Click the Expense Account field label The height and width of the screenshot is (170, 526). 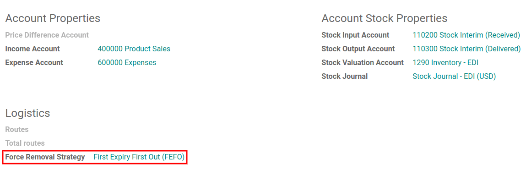[x=34, y=63]
